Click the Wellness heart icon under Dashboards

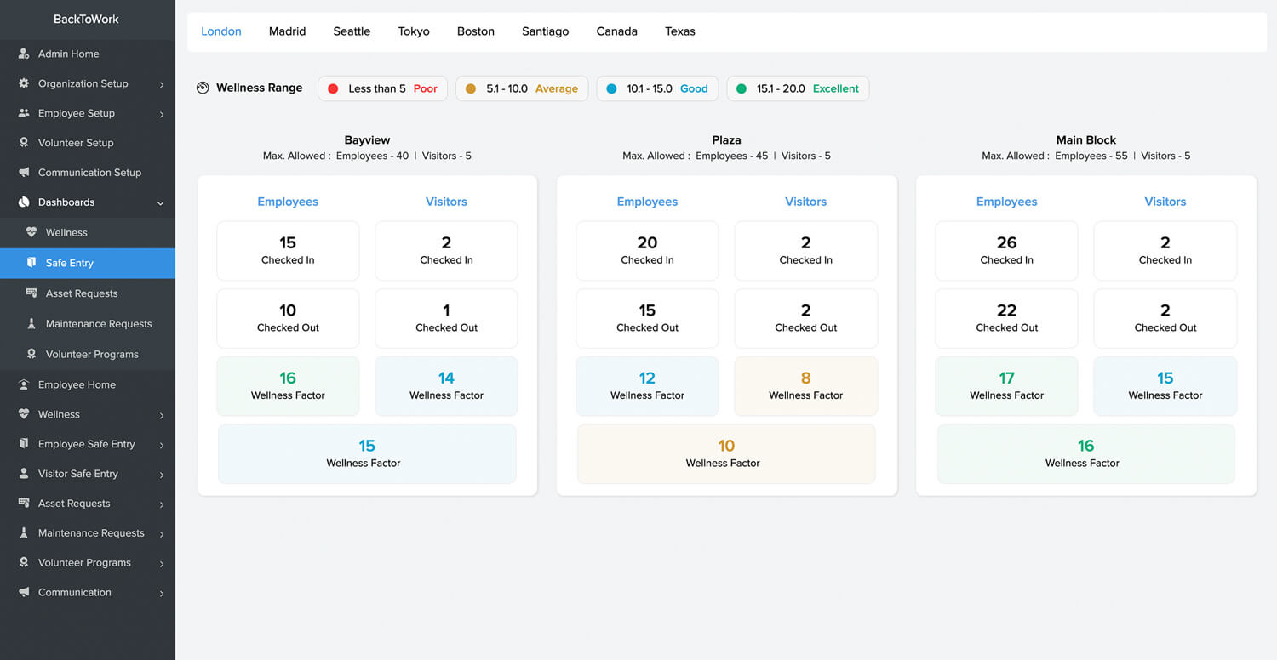(x=31, y=232)
